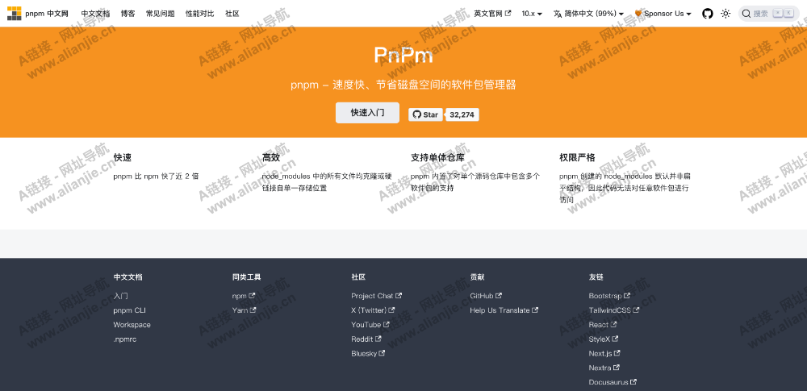Viewport: 807px width, 391px height.
Task: Open 常见问题 in the navbar
Action: click(x=160, y=14)
